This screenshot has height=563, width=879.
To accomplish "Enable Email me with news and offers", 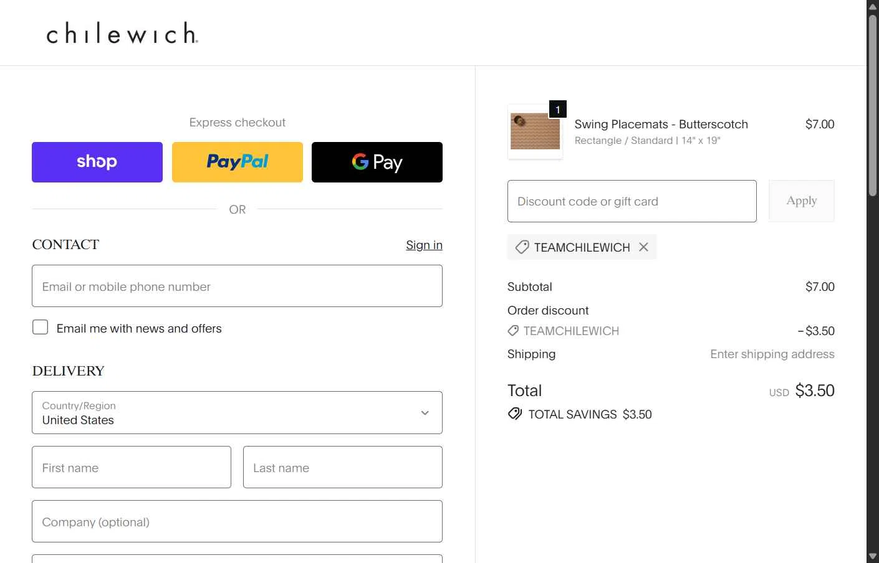I will (41, 328).
